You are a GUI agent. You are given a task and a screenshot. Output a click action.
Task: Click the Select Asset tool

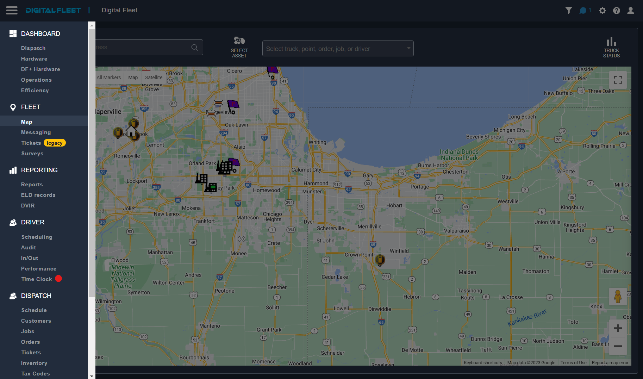[239, 47]
